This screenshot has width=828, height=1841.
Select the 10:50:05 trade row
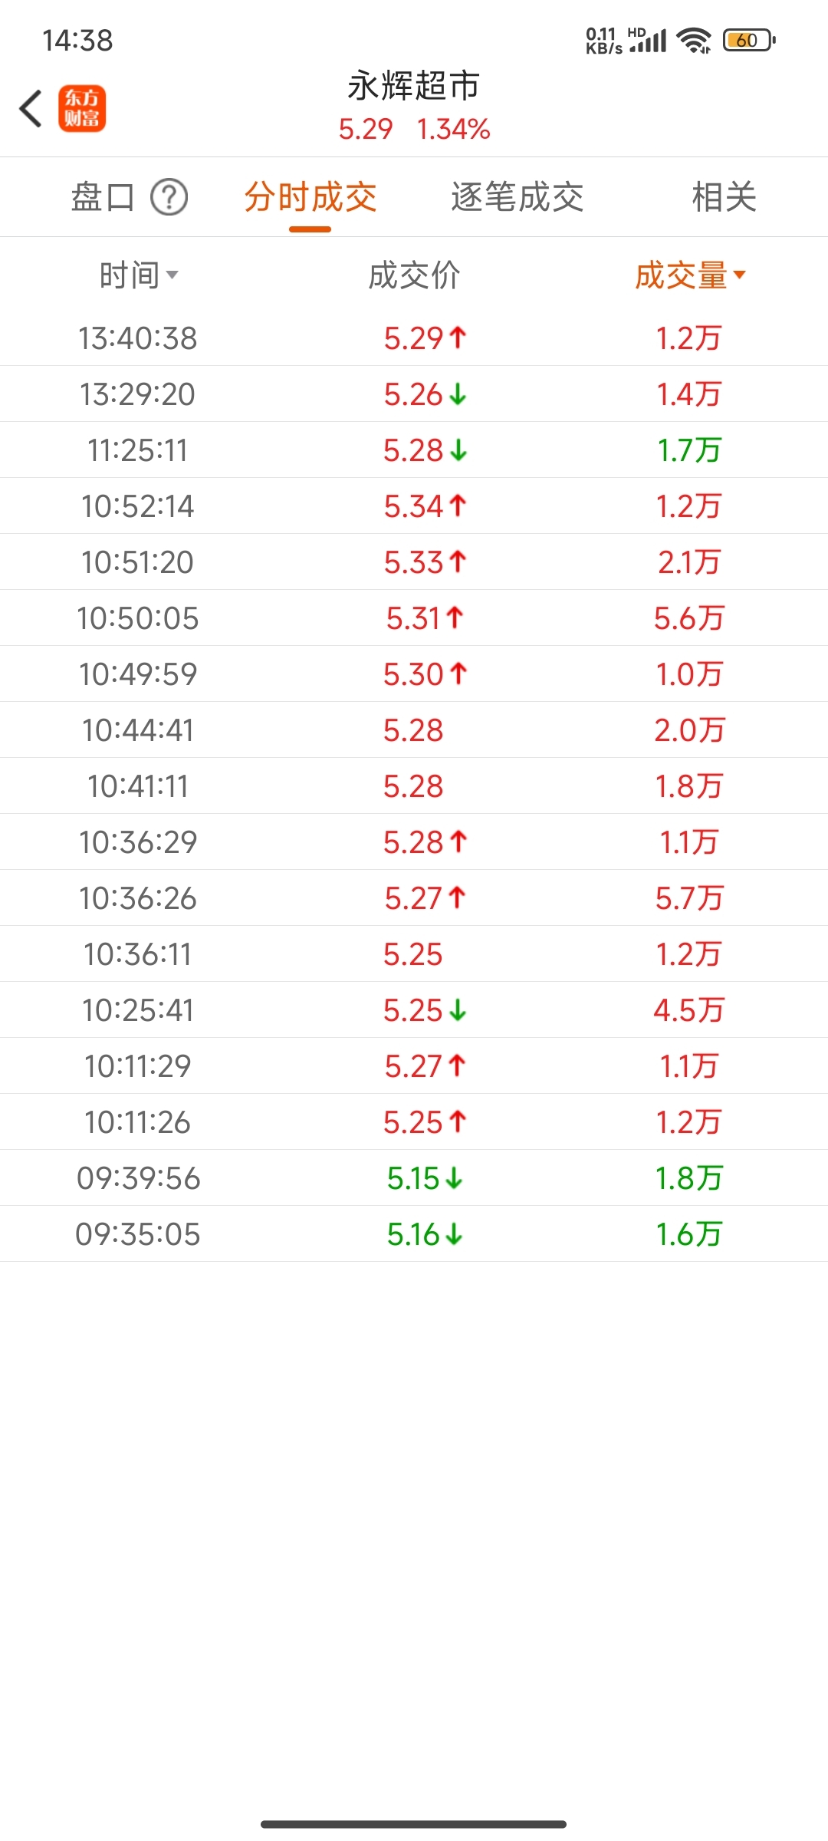(x=414, y=618)
